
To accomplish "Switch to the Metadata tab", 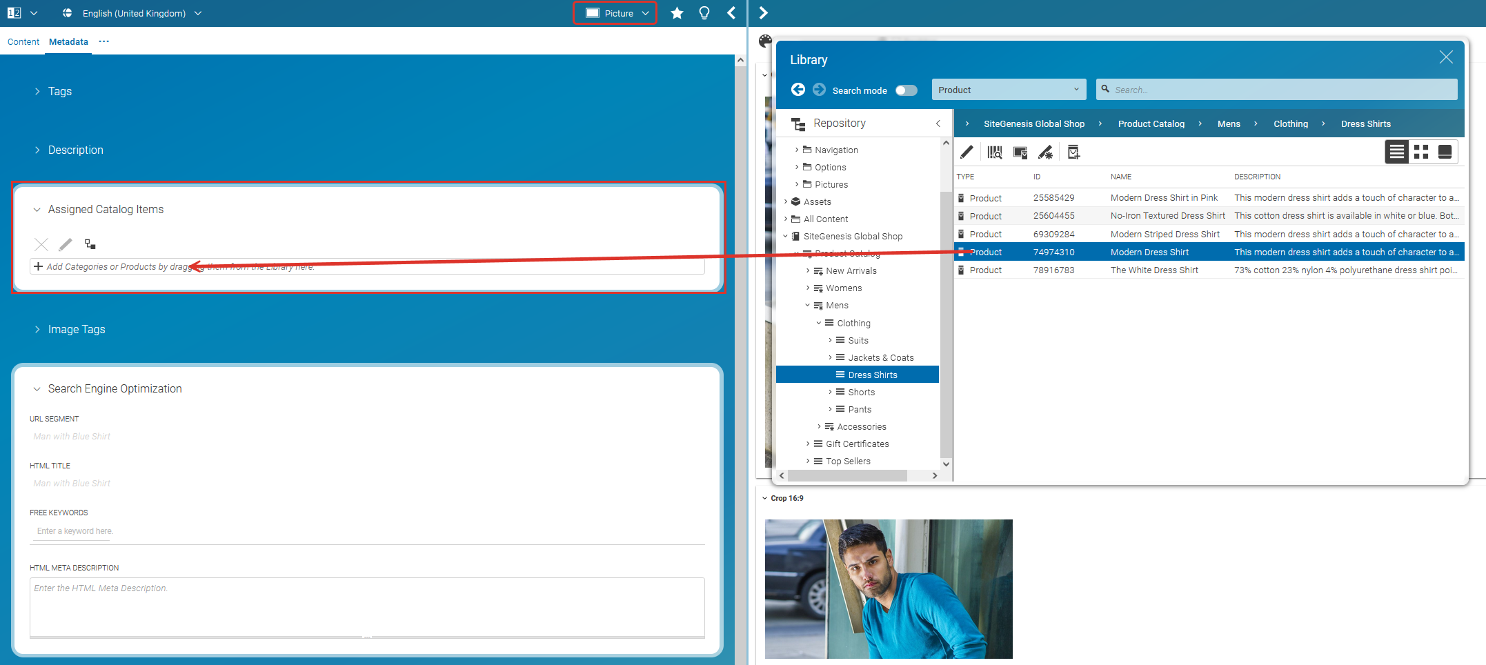I will coord(68,42).
